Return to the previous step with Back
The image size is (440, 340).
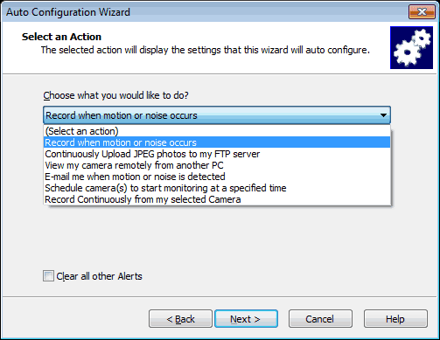coord(180,319)
